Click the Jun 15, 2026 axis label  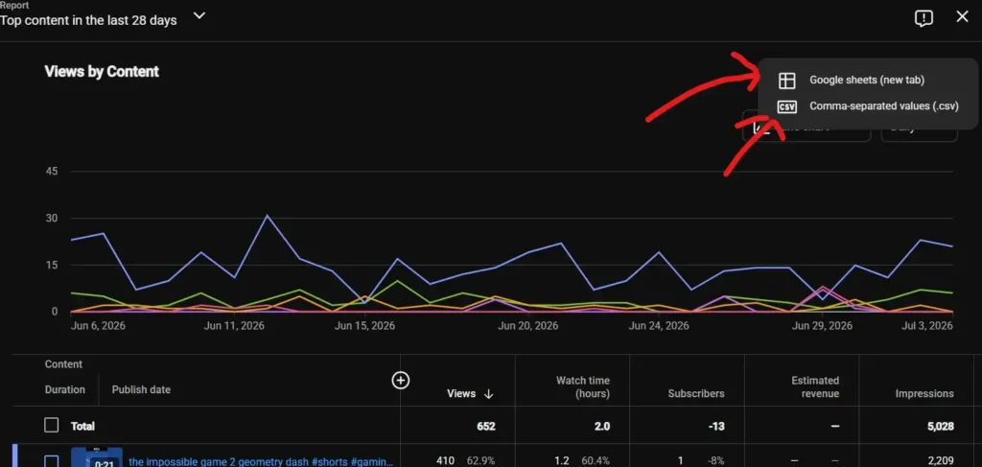click(x=364, y=325)
